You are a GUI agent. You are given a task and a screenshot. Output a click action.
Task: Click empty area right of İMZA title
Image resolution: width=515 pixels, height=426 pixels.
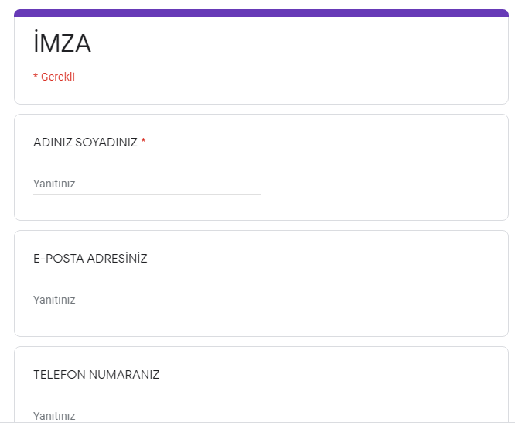(309, 46)
